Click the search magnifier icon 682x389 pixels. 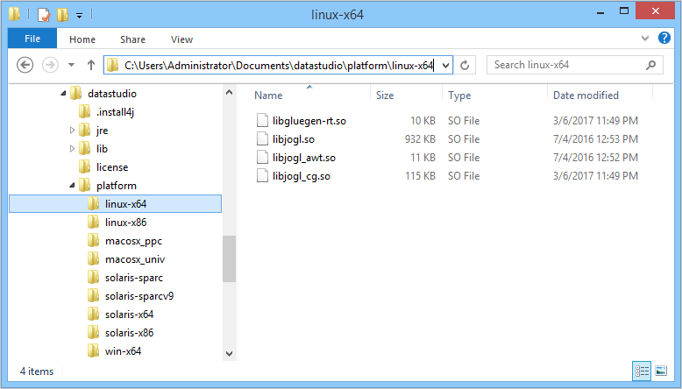[650, 65]
